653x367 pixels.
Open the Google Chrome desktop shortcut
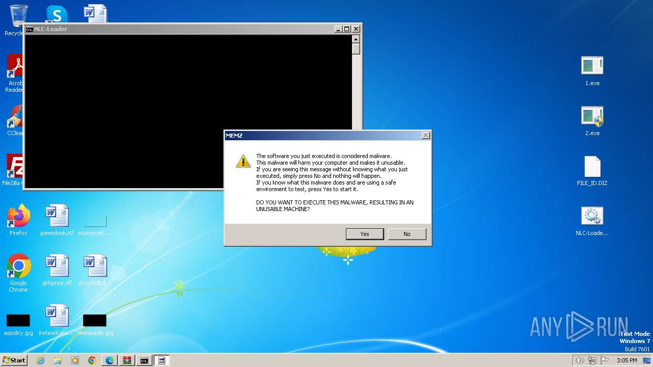[x=18, y=273]
